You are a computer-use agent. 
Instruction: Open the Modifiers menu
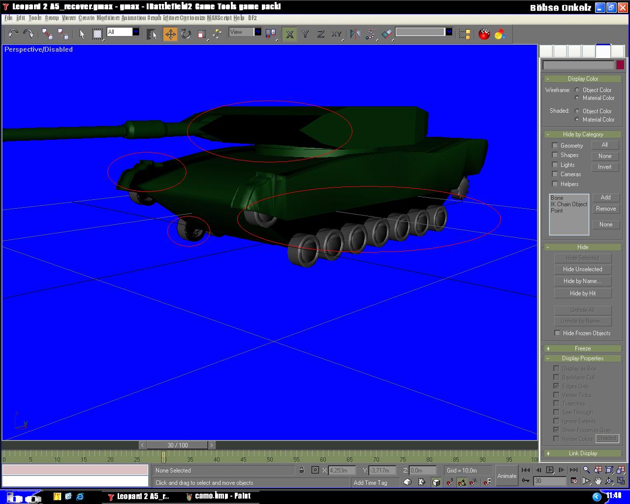point(108,18)
